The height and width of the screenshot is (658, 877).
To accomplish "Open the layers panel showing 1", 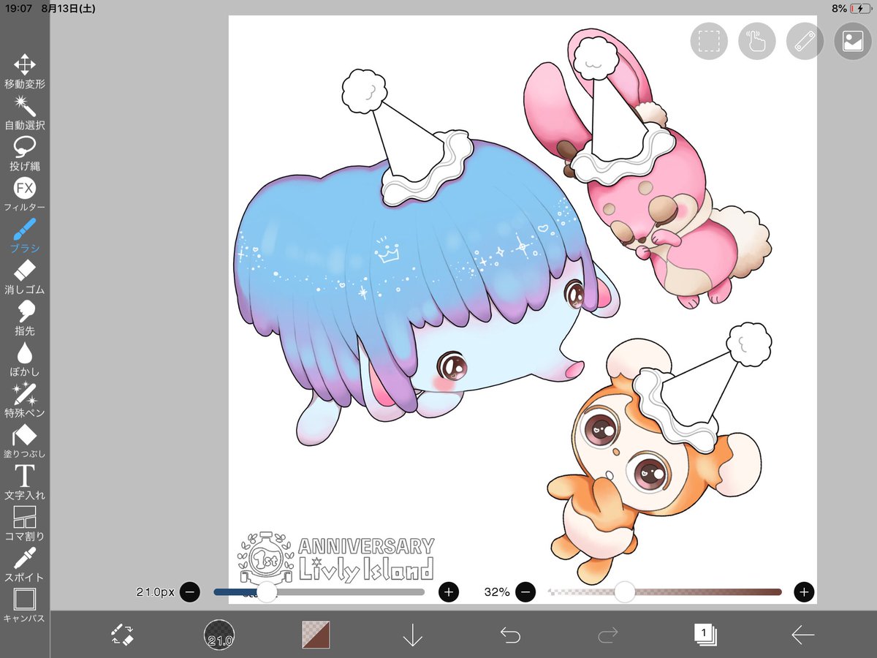I will tap(705, 635).
